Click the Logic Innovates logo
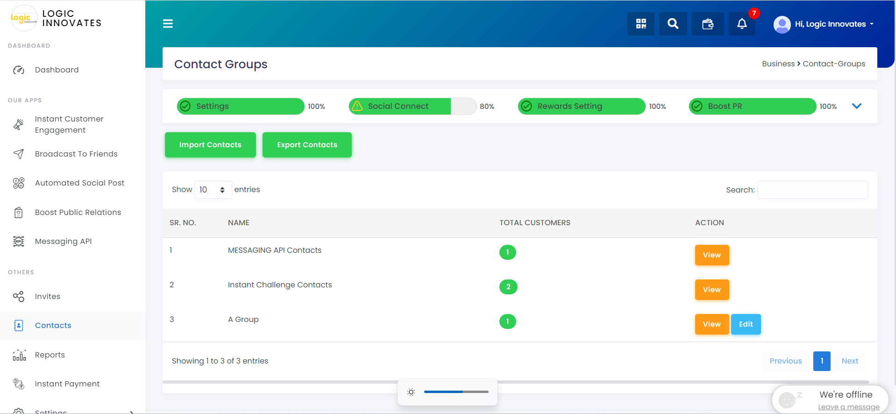896x414 pixels. [x=24, y=18]
